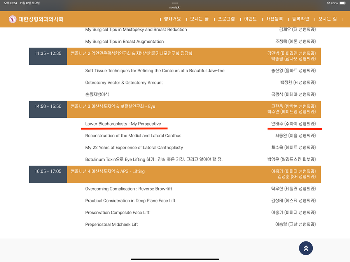Screen dimensions: 350x262
Task: Click the society logo icon in header
Action: pos(12,19)
